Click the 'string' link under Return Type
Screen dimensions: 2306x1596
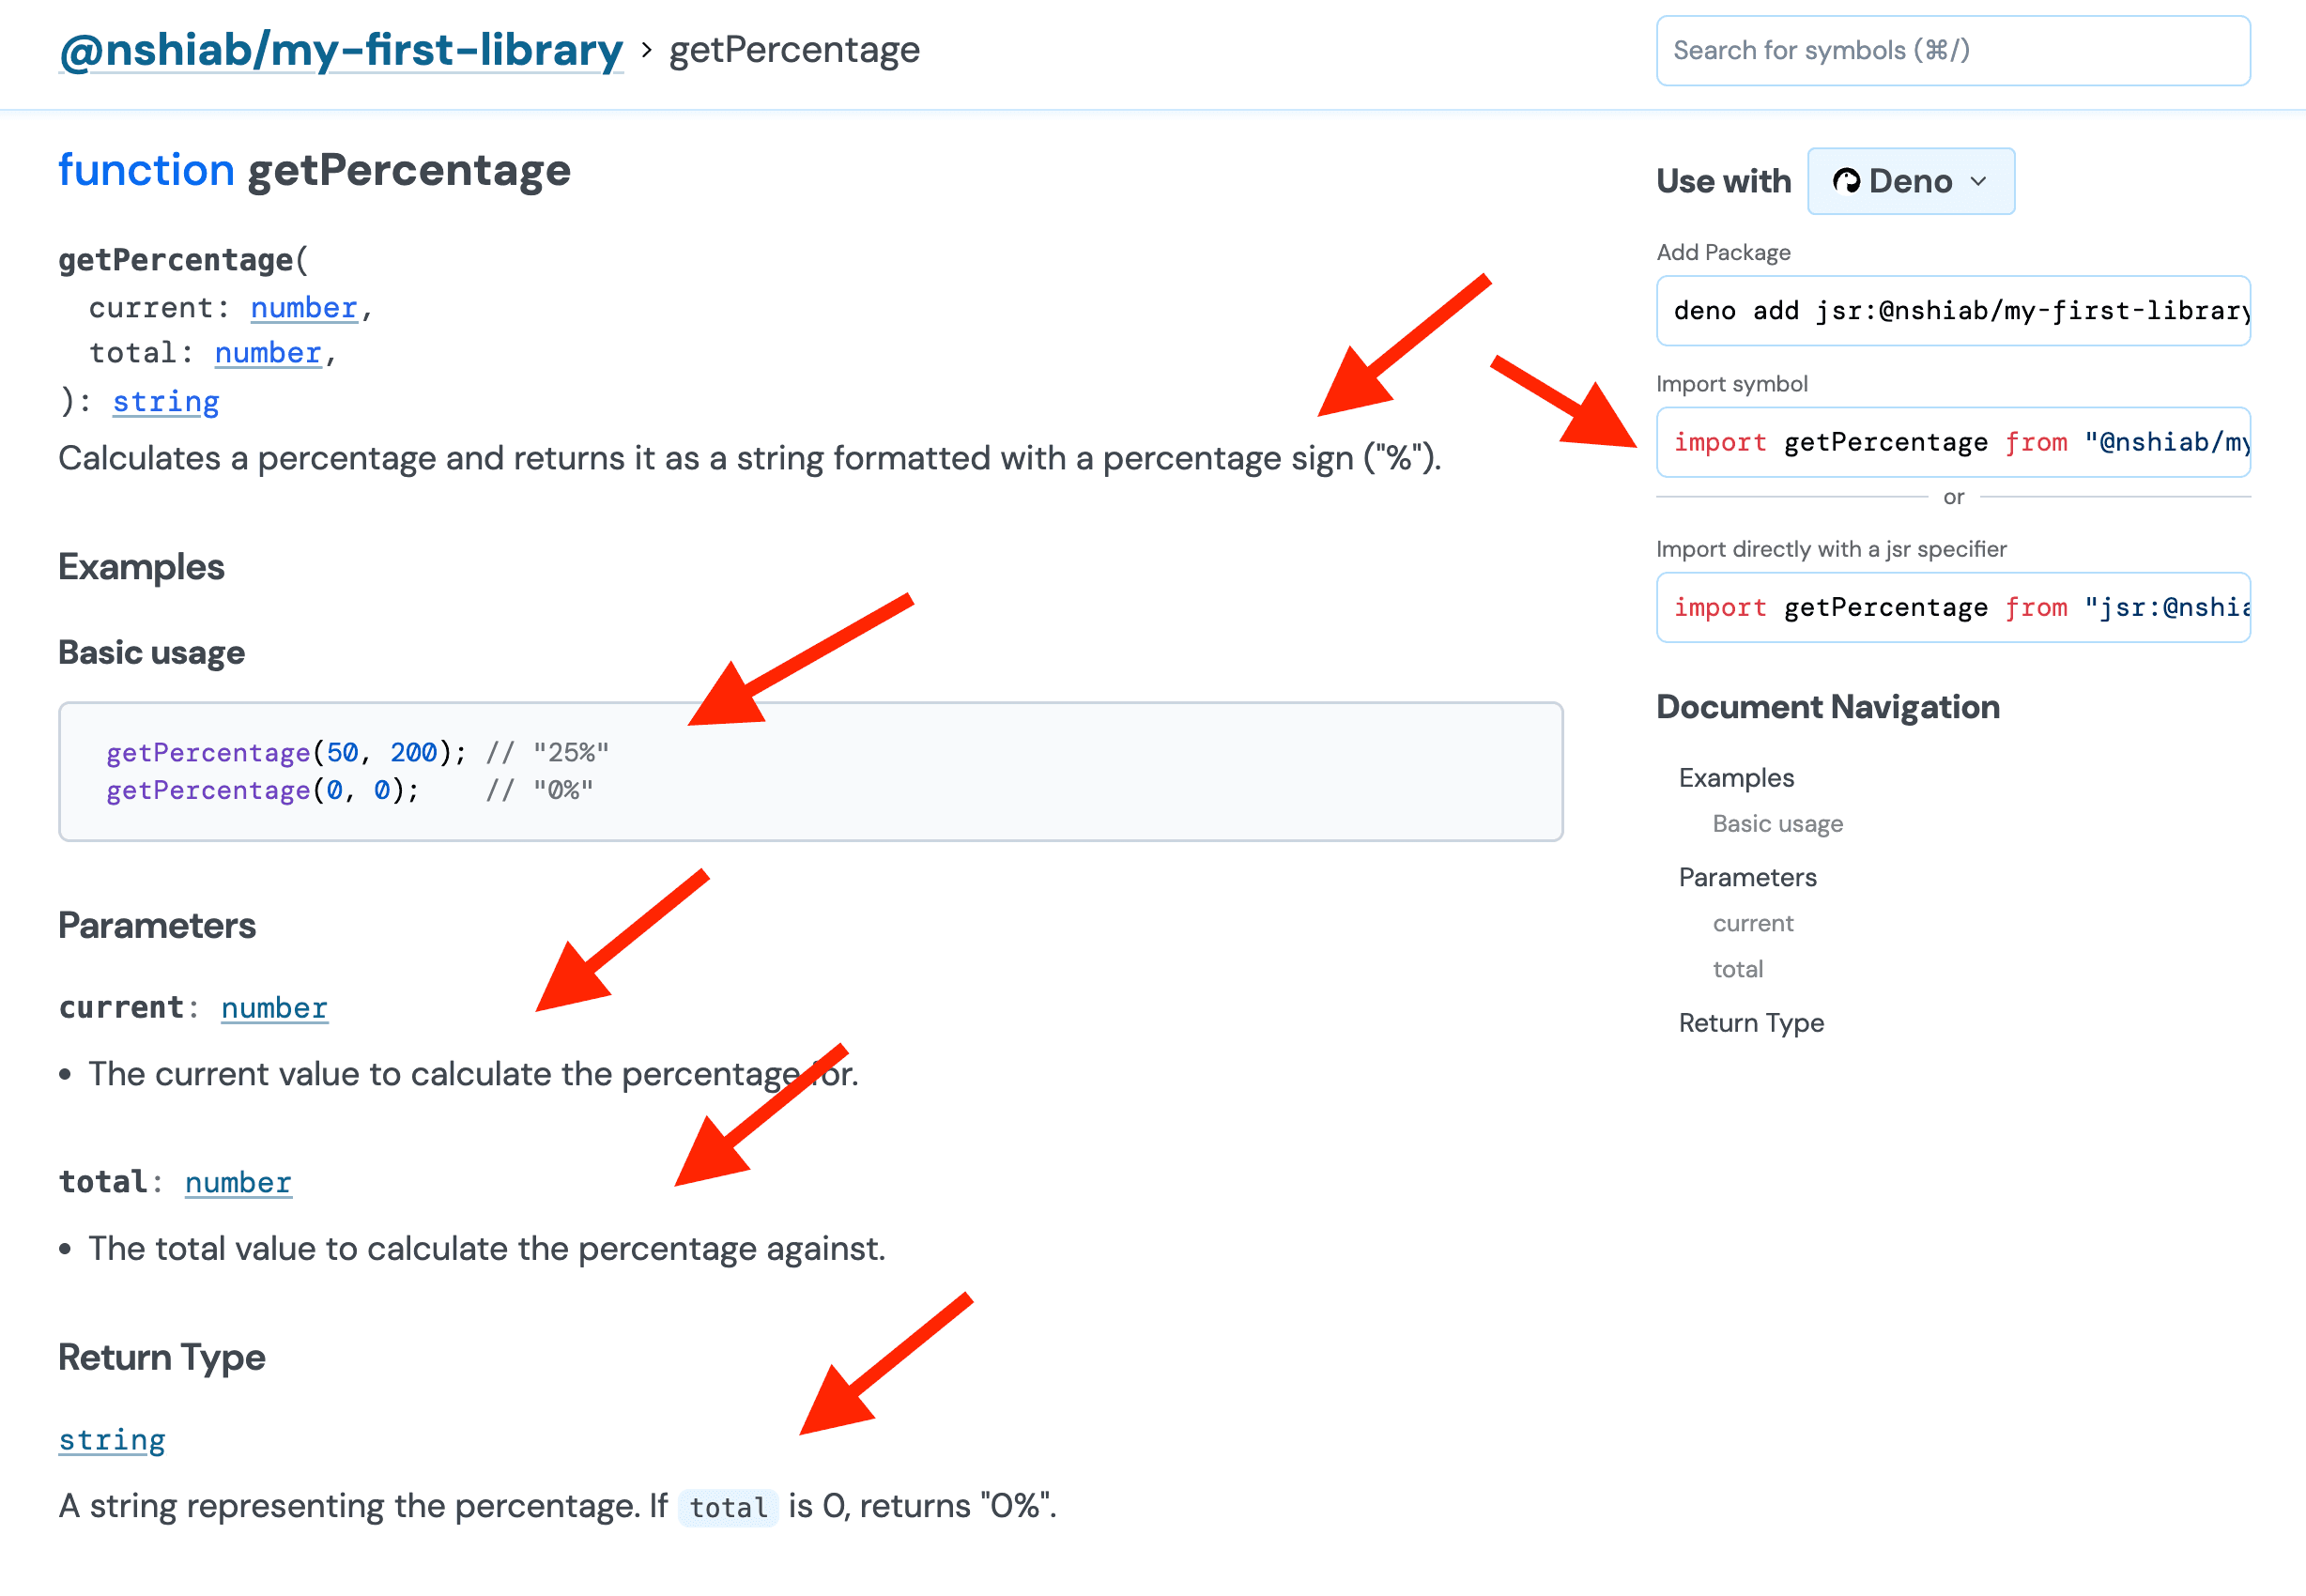click(x=111, y=1440)
